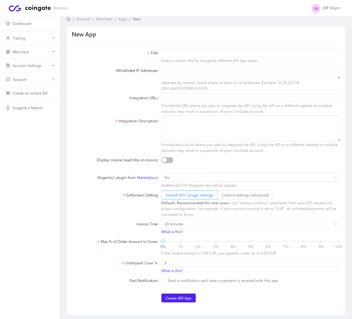Select Default API / plugin settings option
Viewport: 352px width, 319px height.
pos(190,195)
